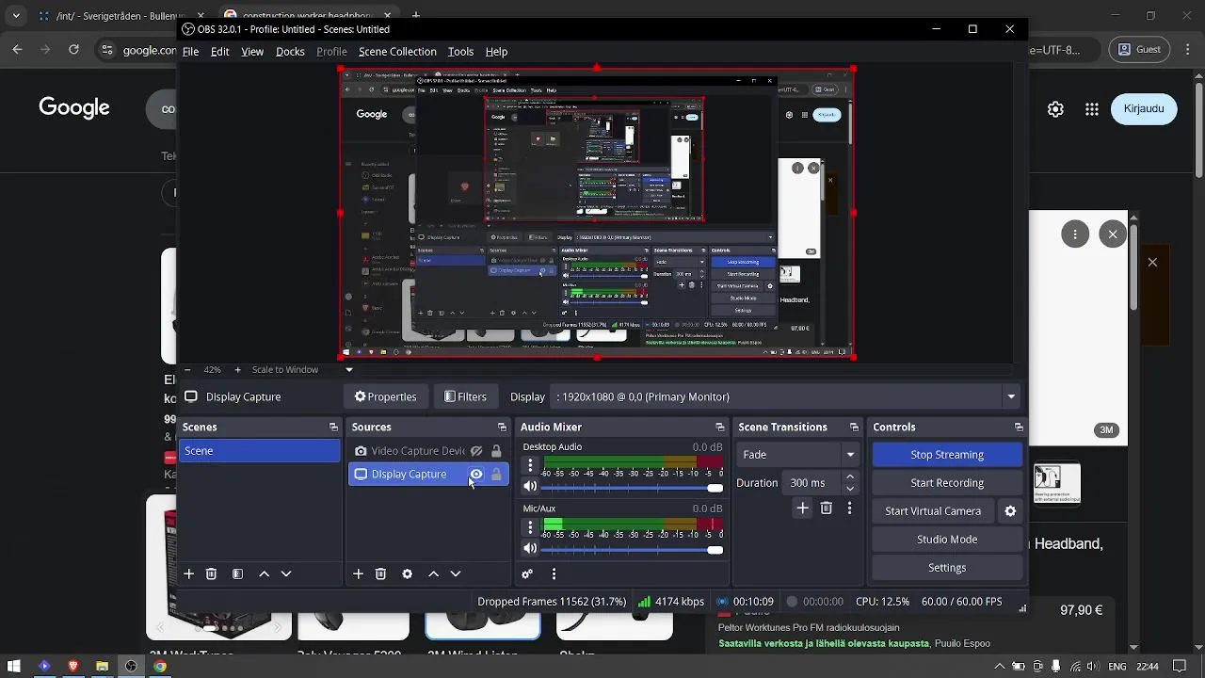The height and width of the screenshot is (678, 1205).
Task: Open Audio Mixer three-dot menu at bottom
Action: click(x=554, y=573)
